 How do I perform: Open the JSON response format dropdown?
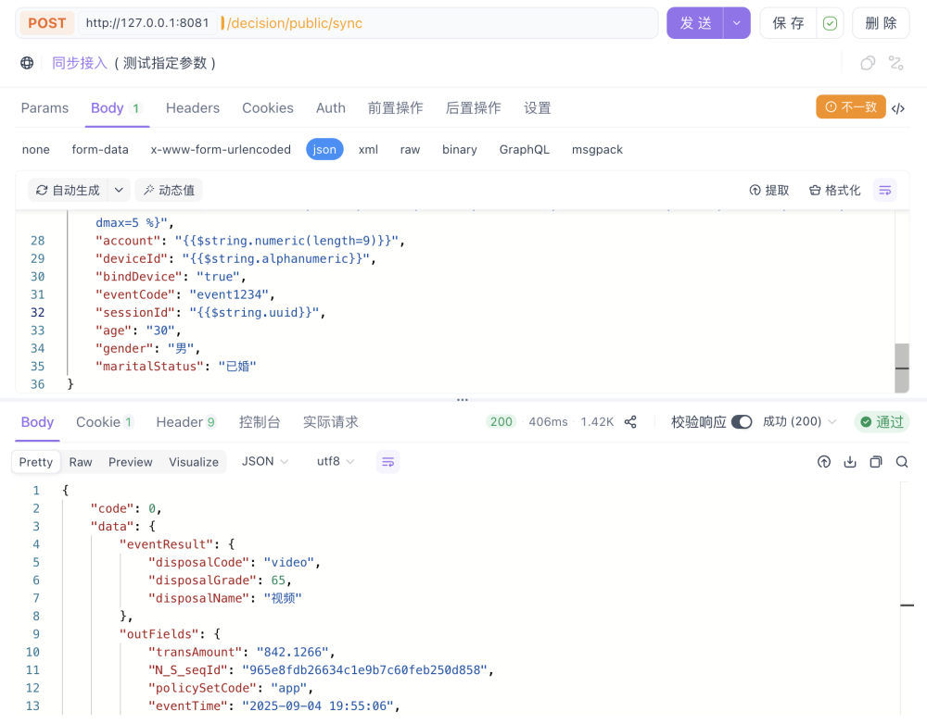265,461
